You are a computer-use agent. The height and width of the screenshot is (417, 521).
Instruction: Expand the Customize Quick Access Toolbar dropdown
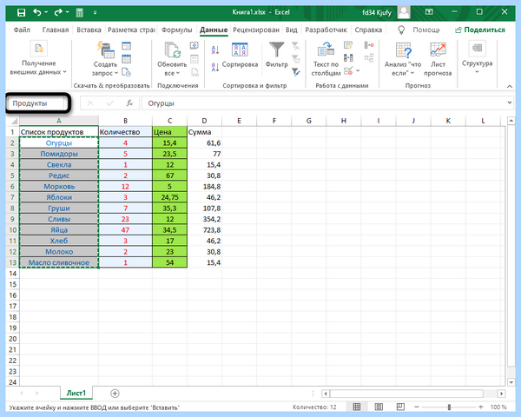tap(95, 13)
